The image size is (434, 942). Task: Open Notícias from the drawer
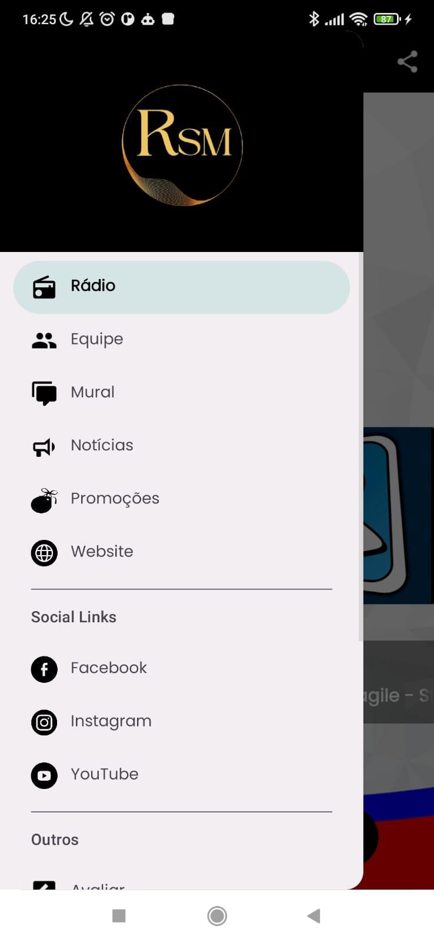182,446
